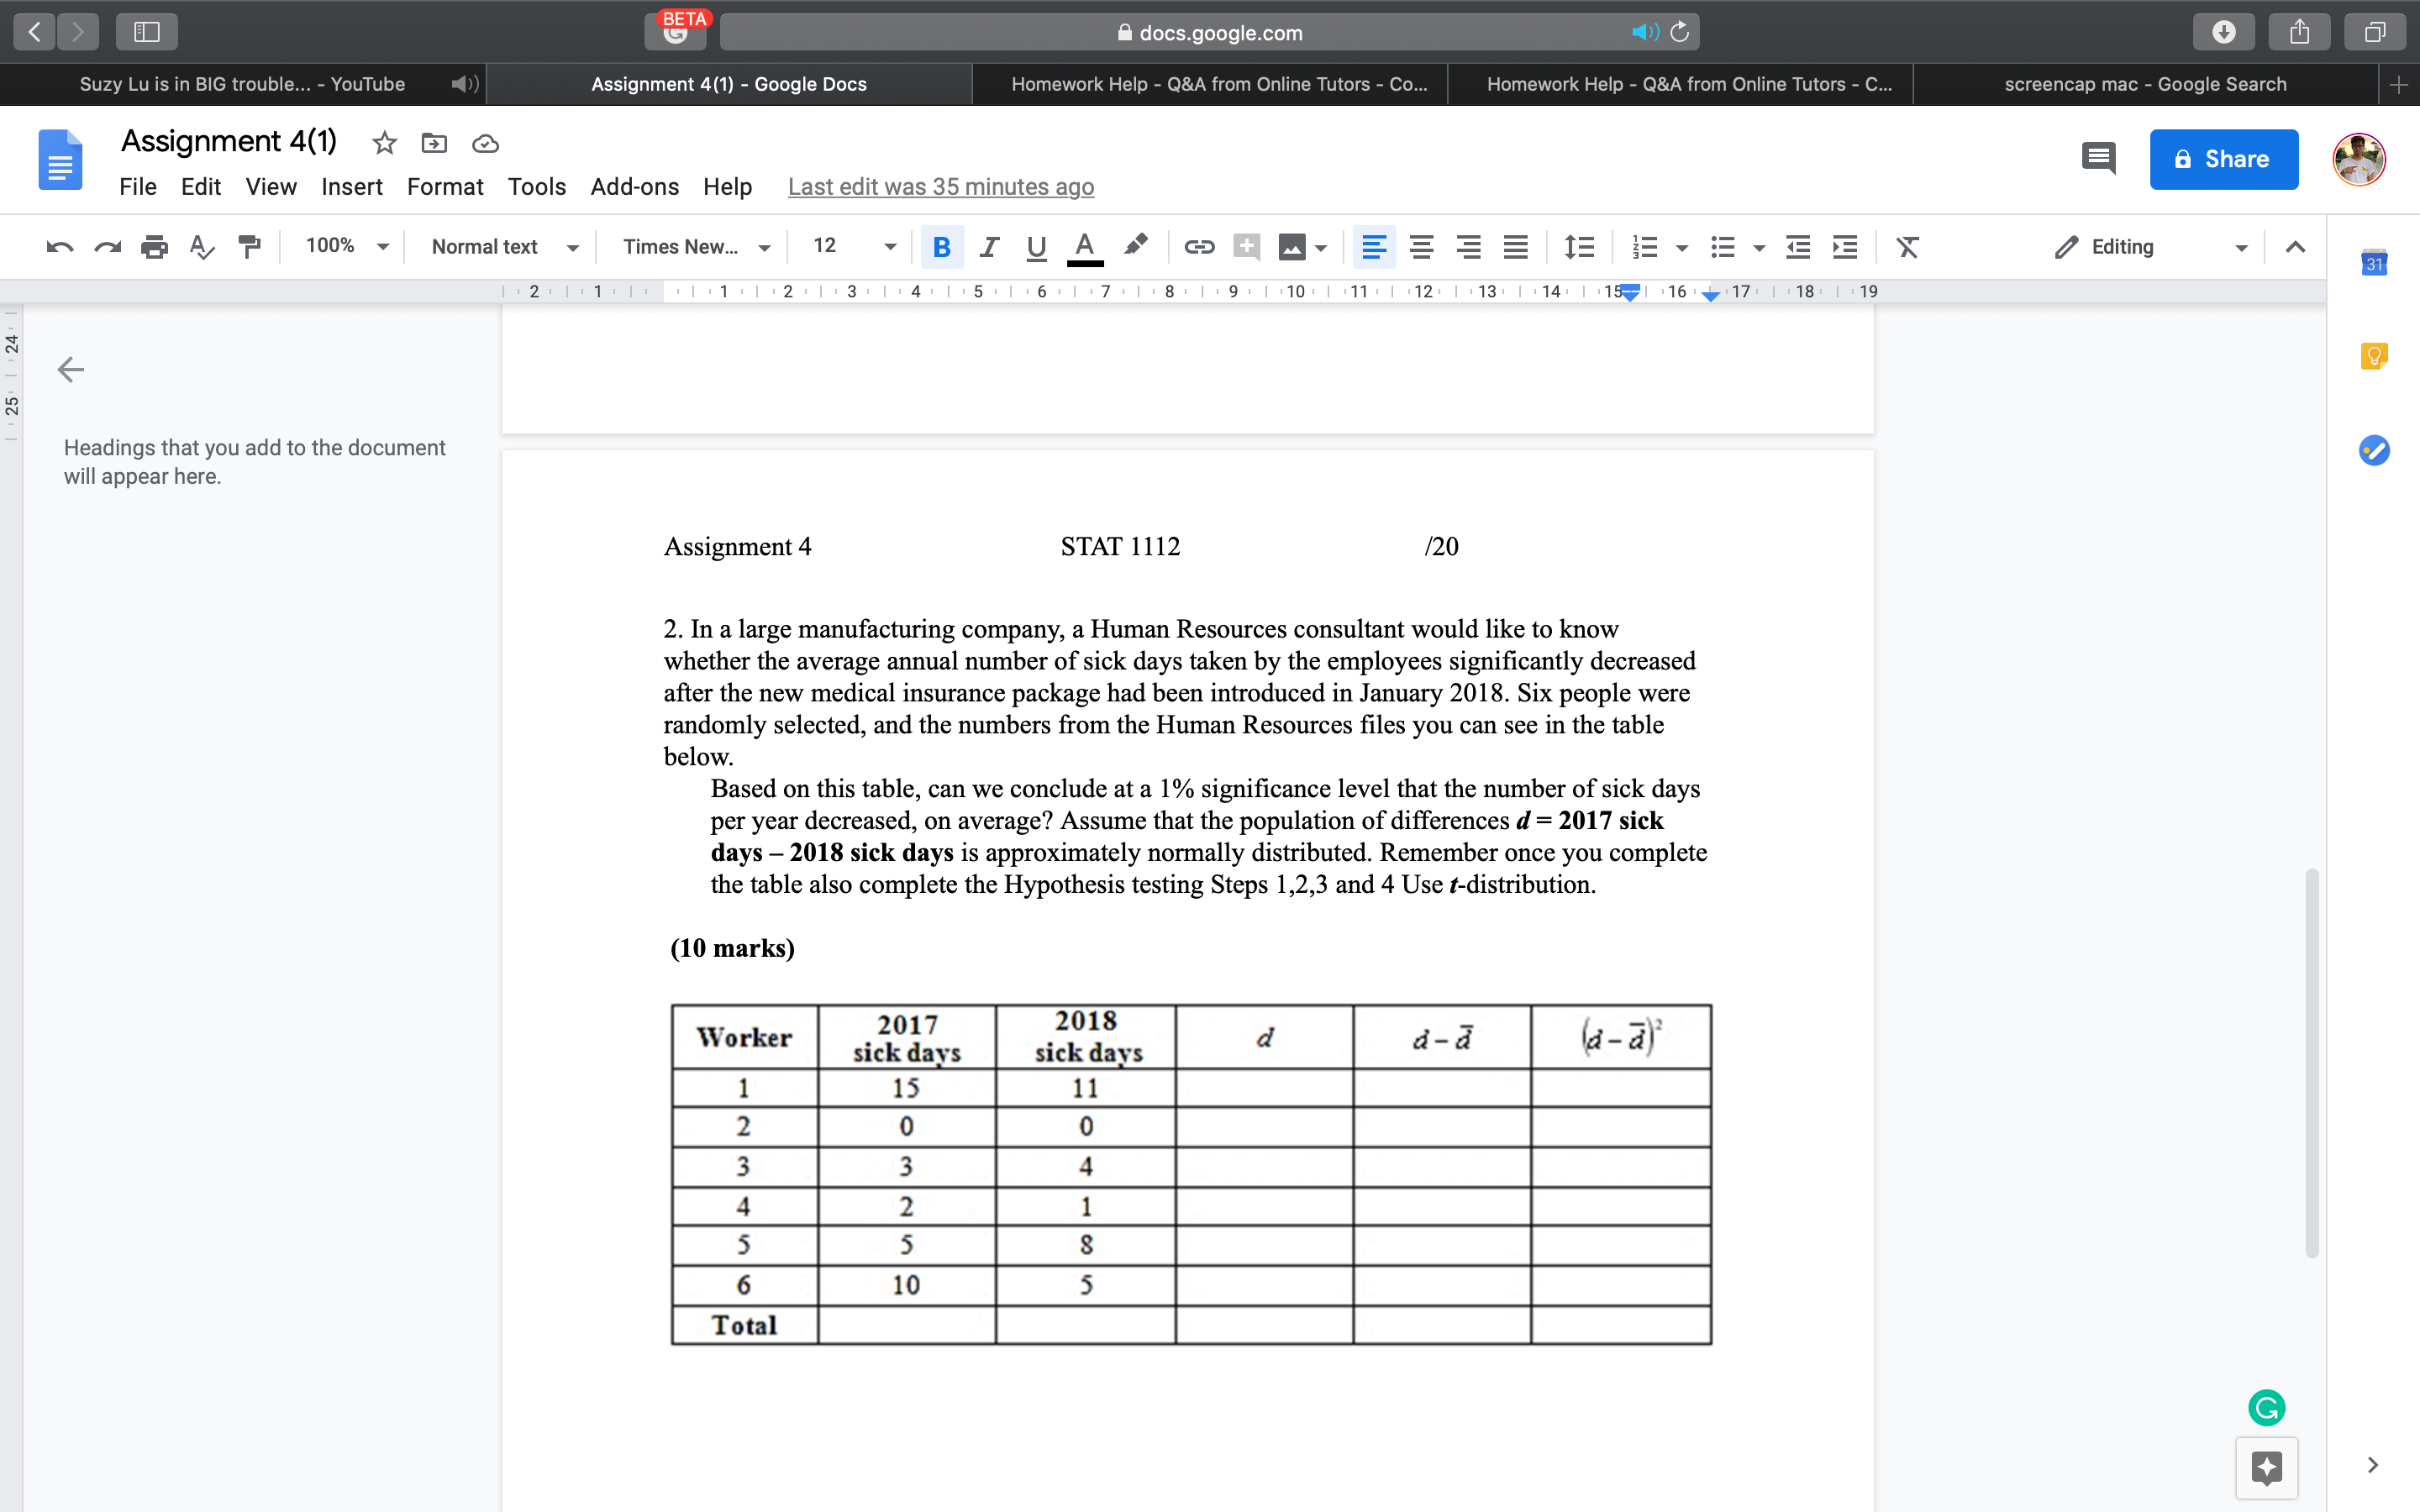Select the Paint format tool
Screen dimensions: 2420x1512
[x=249, y=247]
